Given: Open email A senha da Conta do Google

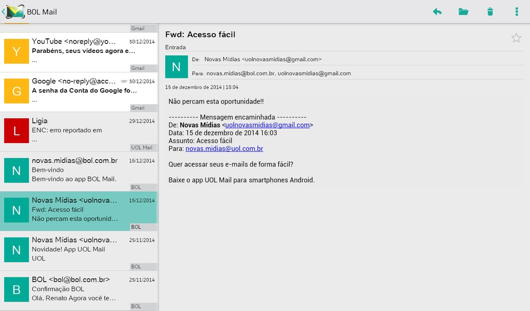Looking at the screenshot, I should tap(79, 92).
